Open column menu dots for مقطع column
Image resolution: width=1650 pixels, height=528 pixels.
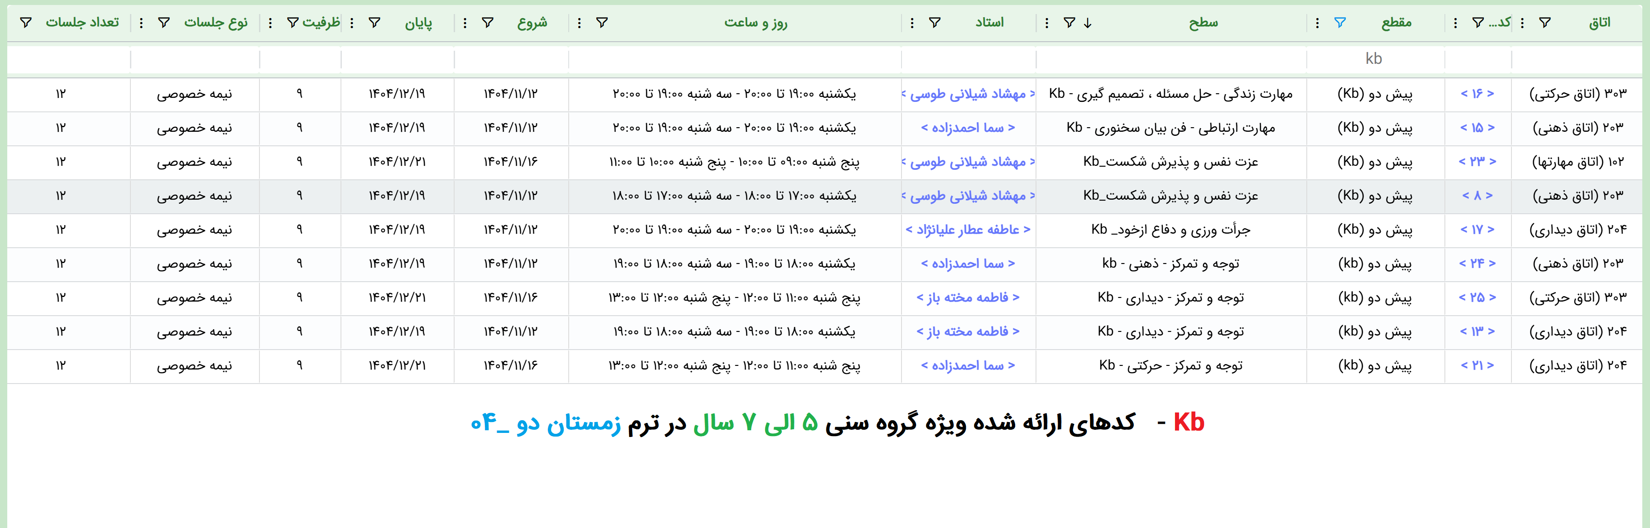(1317, 23)
